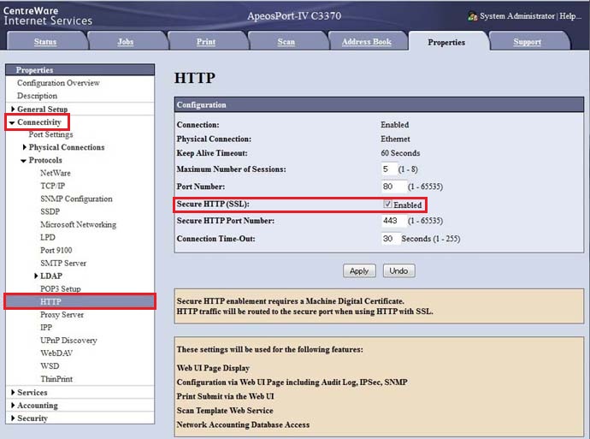Collapse the Protocols tree node
The width and height of the screenshot is (590, 439).
[24, 160]
